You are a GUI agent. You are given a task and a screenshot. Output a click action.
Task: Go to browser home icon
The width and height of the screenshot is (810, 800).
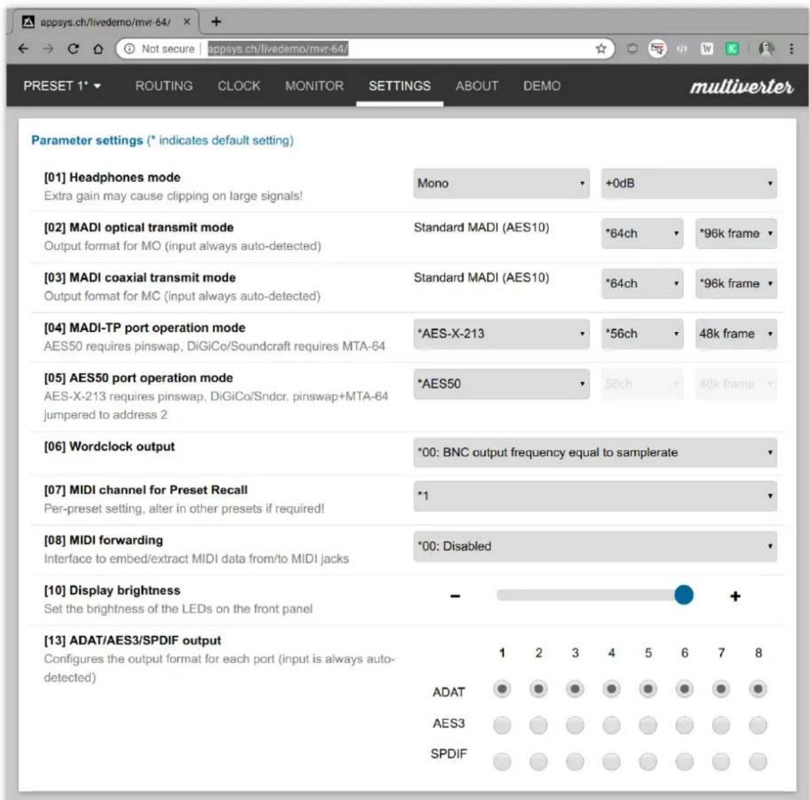(98, 49)
